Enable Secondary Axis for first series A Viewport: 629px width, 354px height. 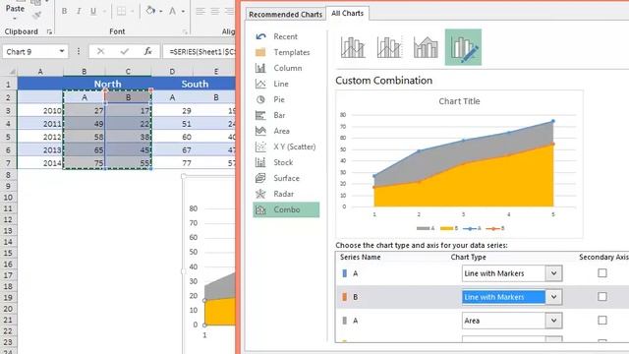click(x=602, y=273)
